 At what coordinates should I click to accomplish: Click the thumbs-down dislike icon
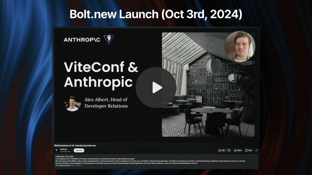tap(229, 150)
